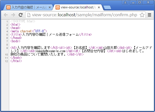The width and height of the screenshot is (155, 112).
Task: Bookmark this page with the star icon
Action: [x=142, y=15]
